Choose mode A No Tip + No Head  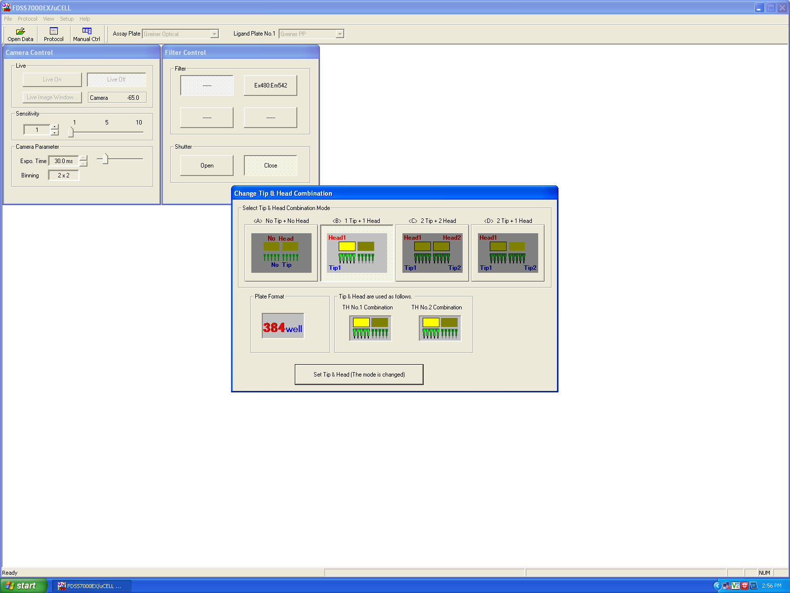point(281,253)
